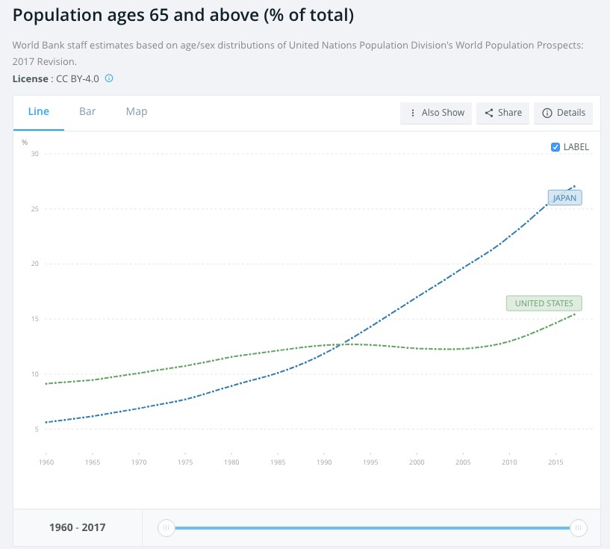Select the Bar chart view
This screenshot has height=549, width=610.
(87, 111)
